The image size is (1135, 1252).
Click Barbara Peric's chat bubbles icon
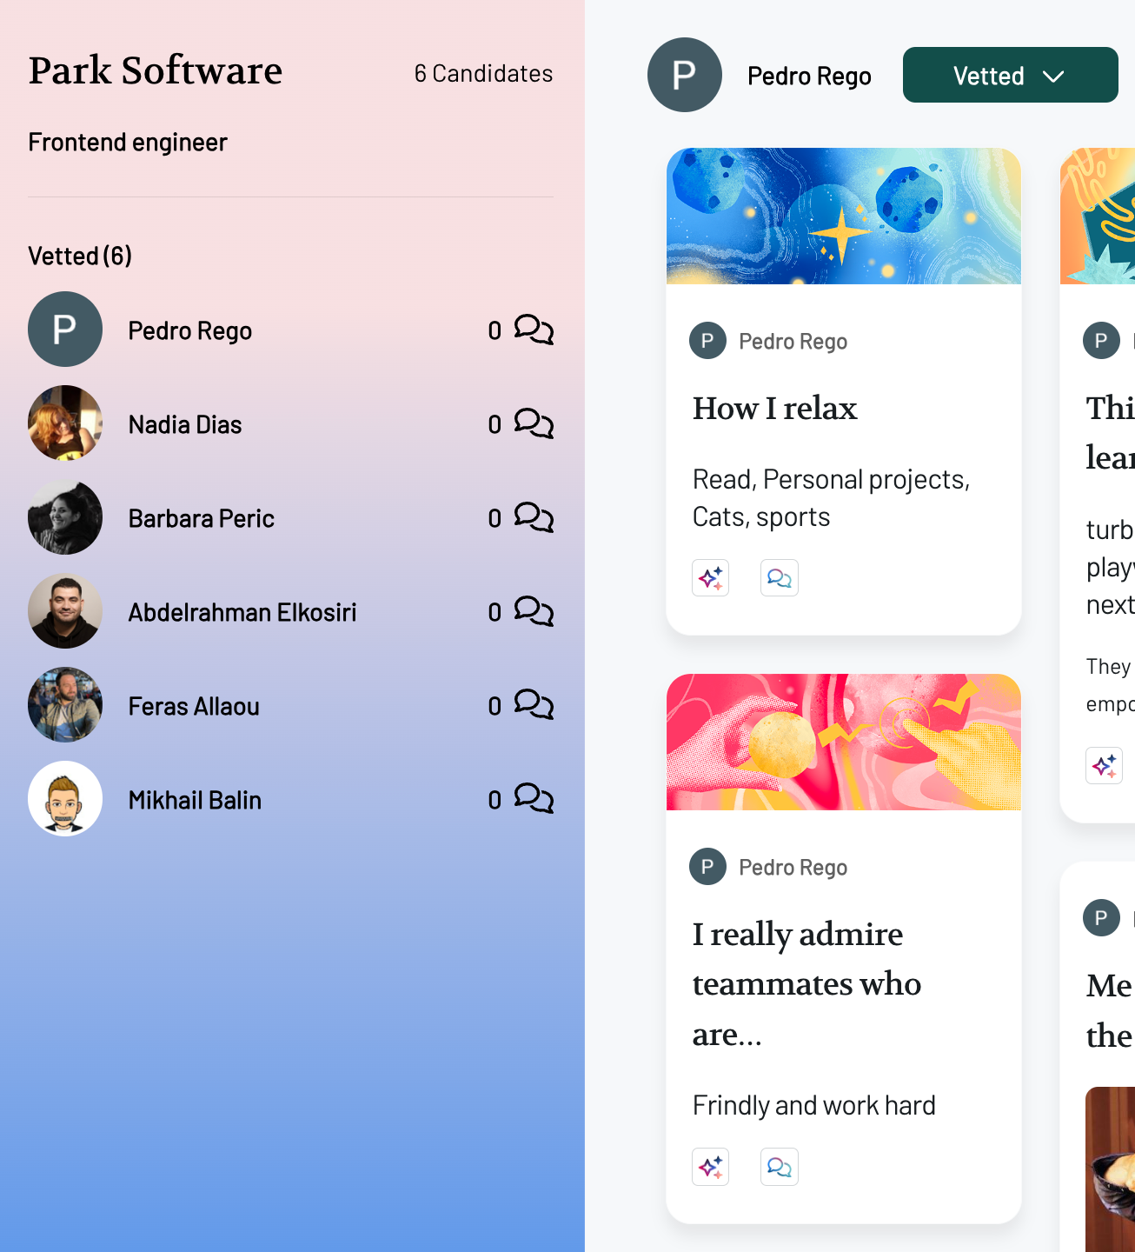click(x=534, y=517)
